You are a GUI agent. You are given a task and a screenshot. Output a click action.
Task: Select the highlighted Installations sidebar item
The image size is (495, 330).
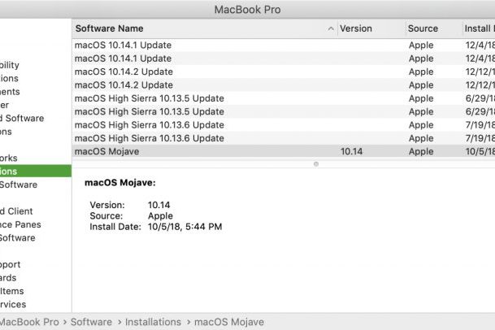24,172
